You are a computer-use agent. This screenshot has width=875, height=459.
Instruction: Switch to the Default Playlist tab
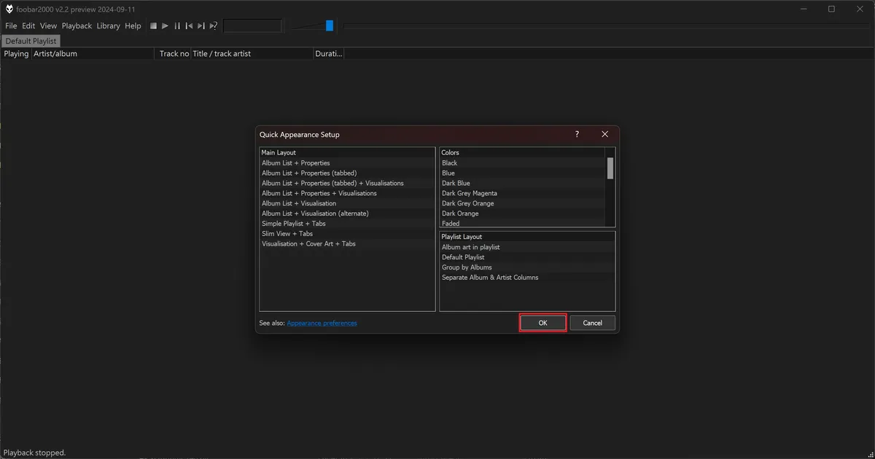(31, 41)
